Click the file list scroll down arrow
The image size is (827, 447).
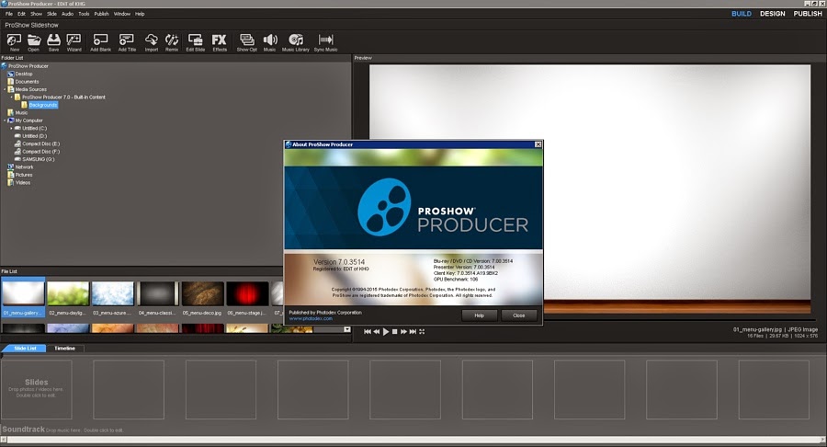point(347,329)
